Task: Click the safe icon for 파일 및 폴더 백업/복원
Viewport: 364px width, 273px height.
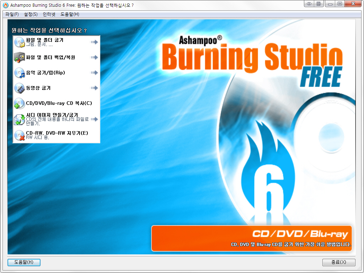Action: click(19, 57)
